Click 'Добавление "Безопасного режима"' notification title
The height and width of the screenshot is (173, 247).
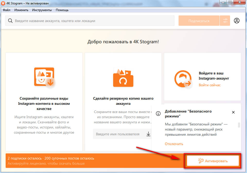pyautogui.click(x=188, y=114)
